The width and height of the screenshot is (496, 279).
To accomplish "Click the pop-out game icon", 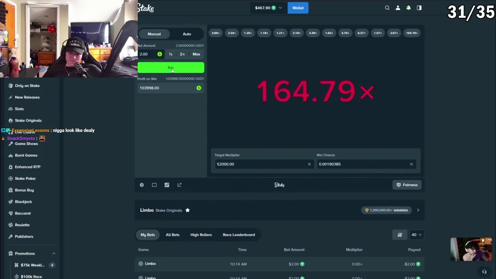I will [179, 185].
